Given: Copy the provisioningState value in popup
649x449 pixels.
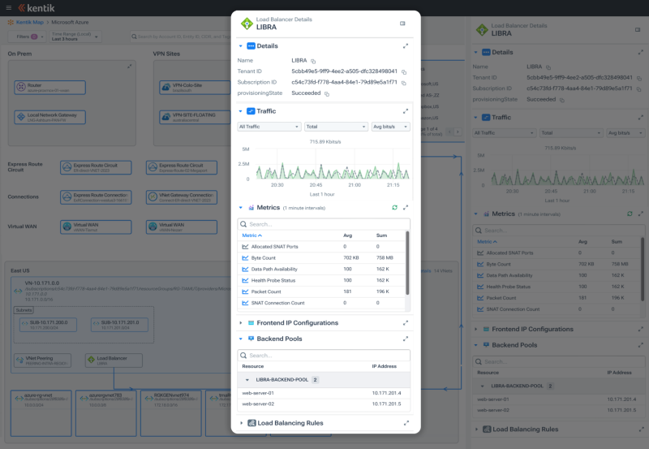Looking at the screenshot, I should click(327, 94).
